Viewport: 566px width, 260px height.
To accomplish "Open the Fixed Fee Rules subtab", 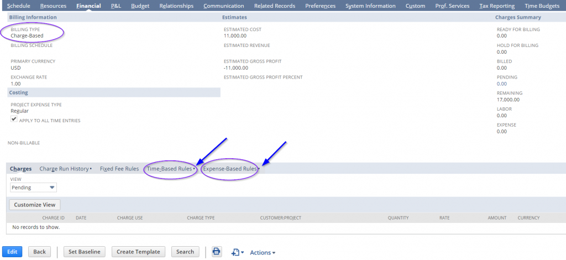I will [x=119, y=169].
